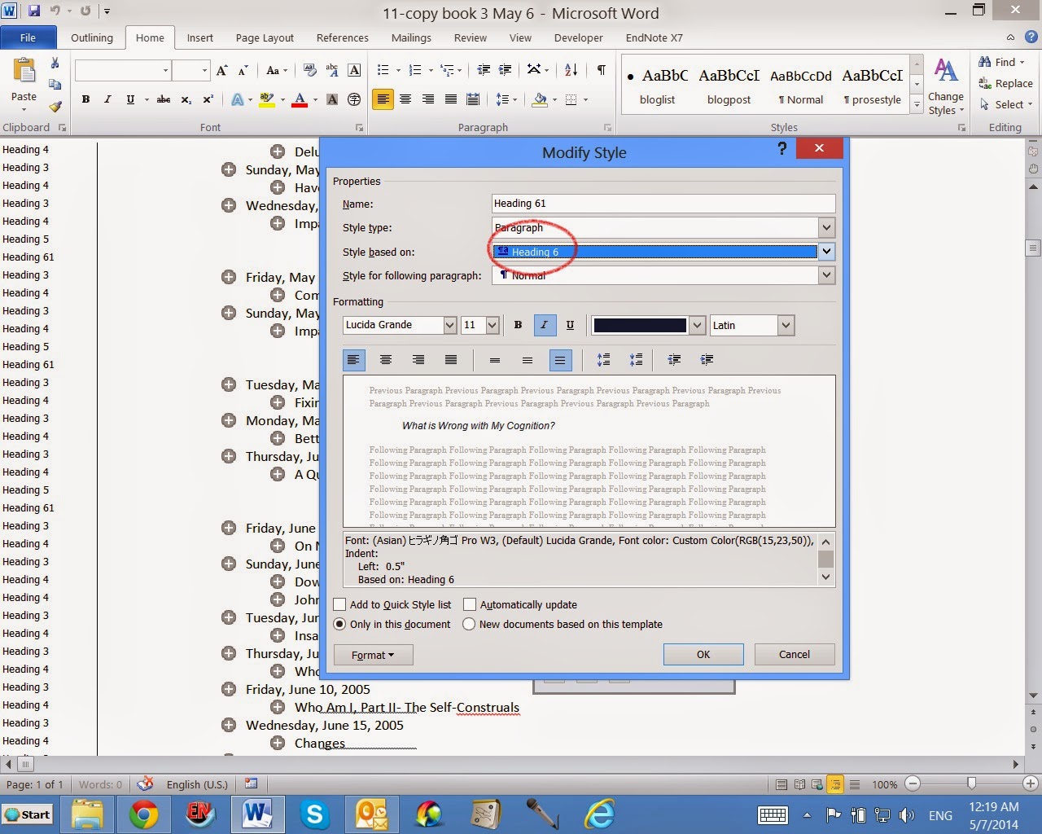Expand the Sunday, June outline heading

click(229, 564)
